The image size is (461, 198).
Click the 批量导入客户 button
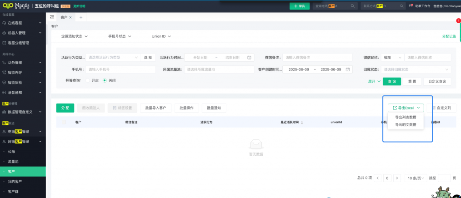[x=155, y=108]
